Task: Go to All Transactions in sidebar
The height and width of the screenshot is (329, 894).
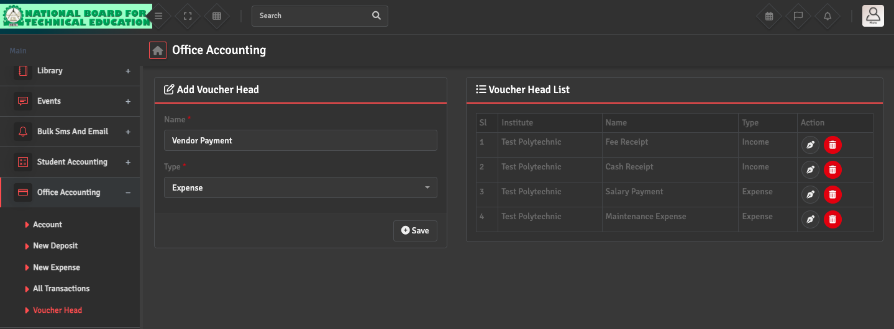Action: pos(61,289)
